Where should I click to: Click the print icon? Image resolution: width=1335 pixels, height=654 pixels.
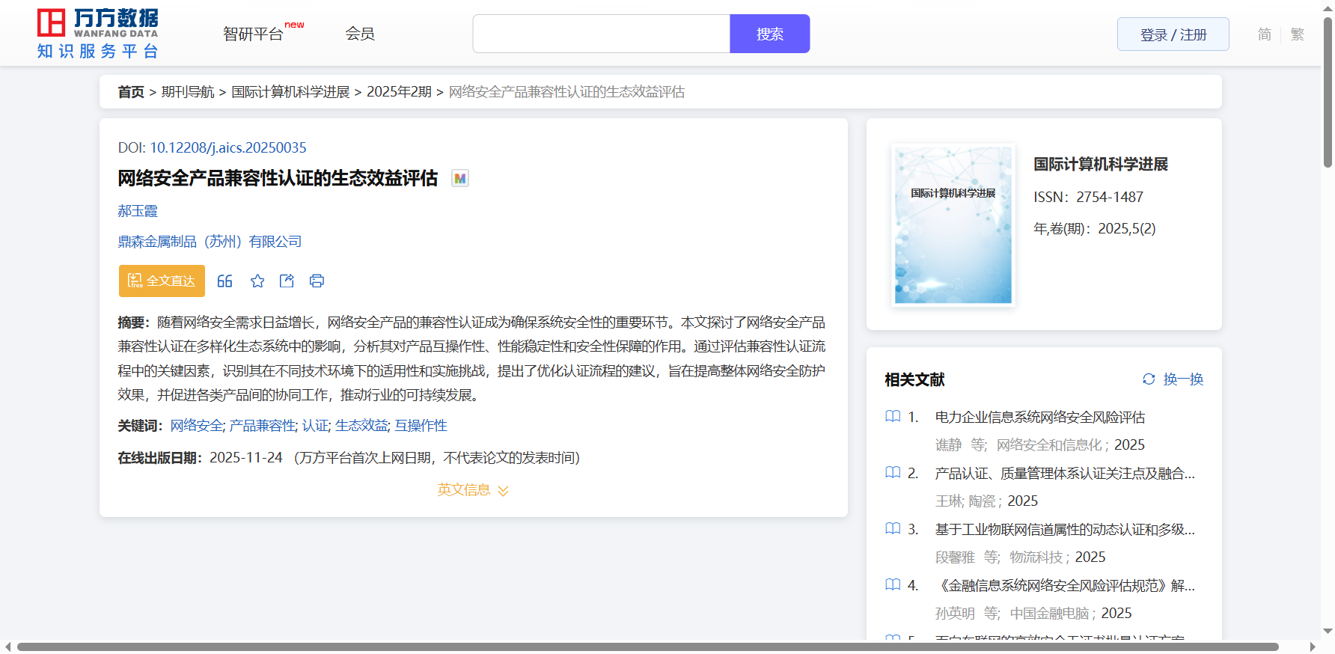(x=317, y=281)
